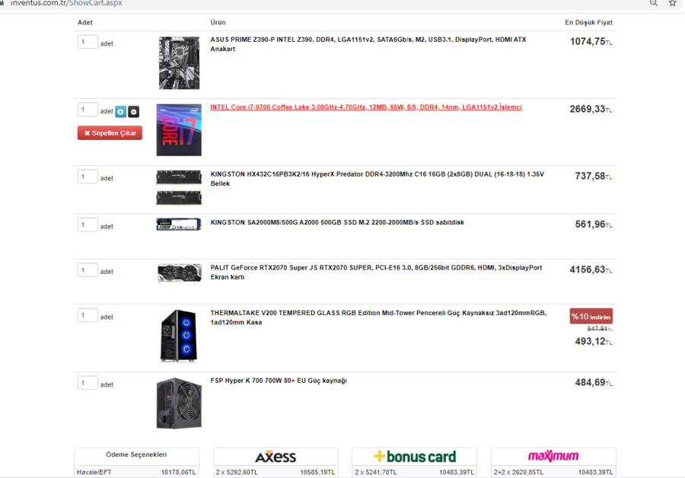Click the 2 x 5241,70TL bonus installment
This screenshot has height=478, width=685.
[376, 473]
